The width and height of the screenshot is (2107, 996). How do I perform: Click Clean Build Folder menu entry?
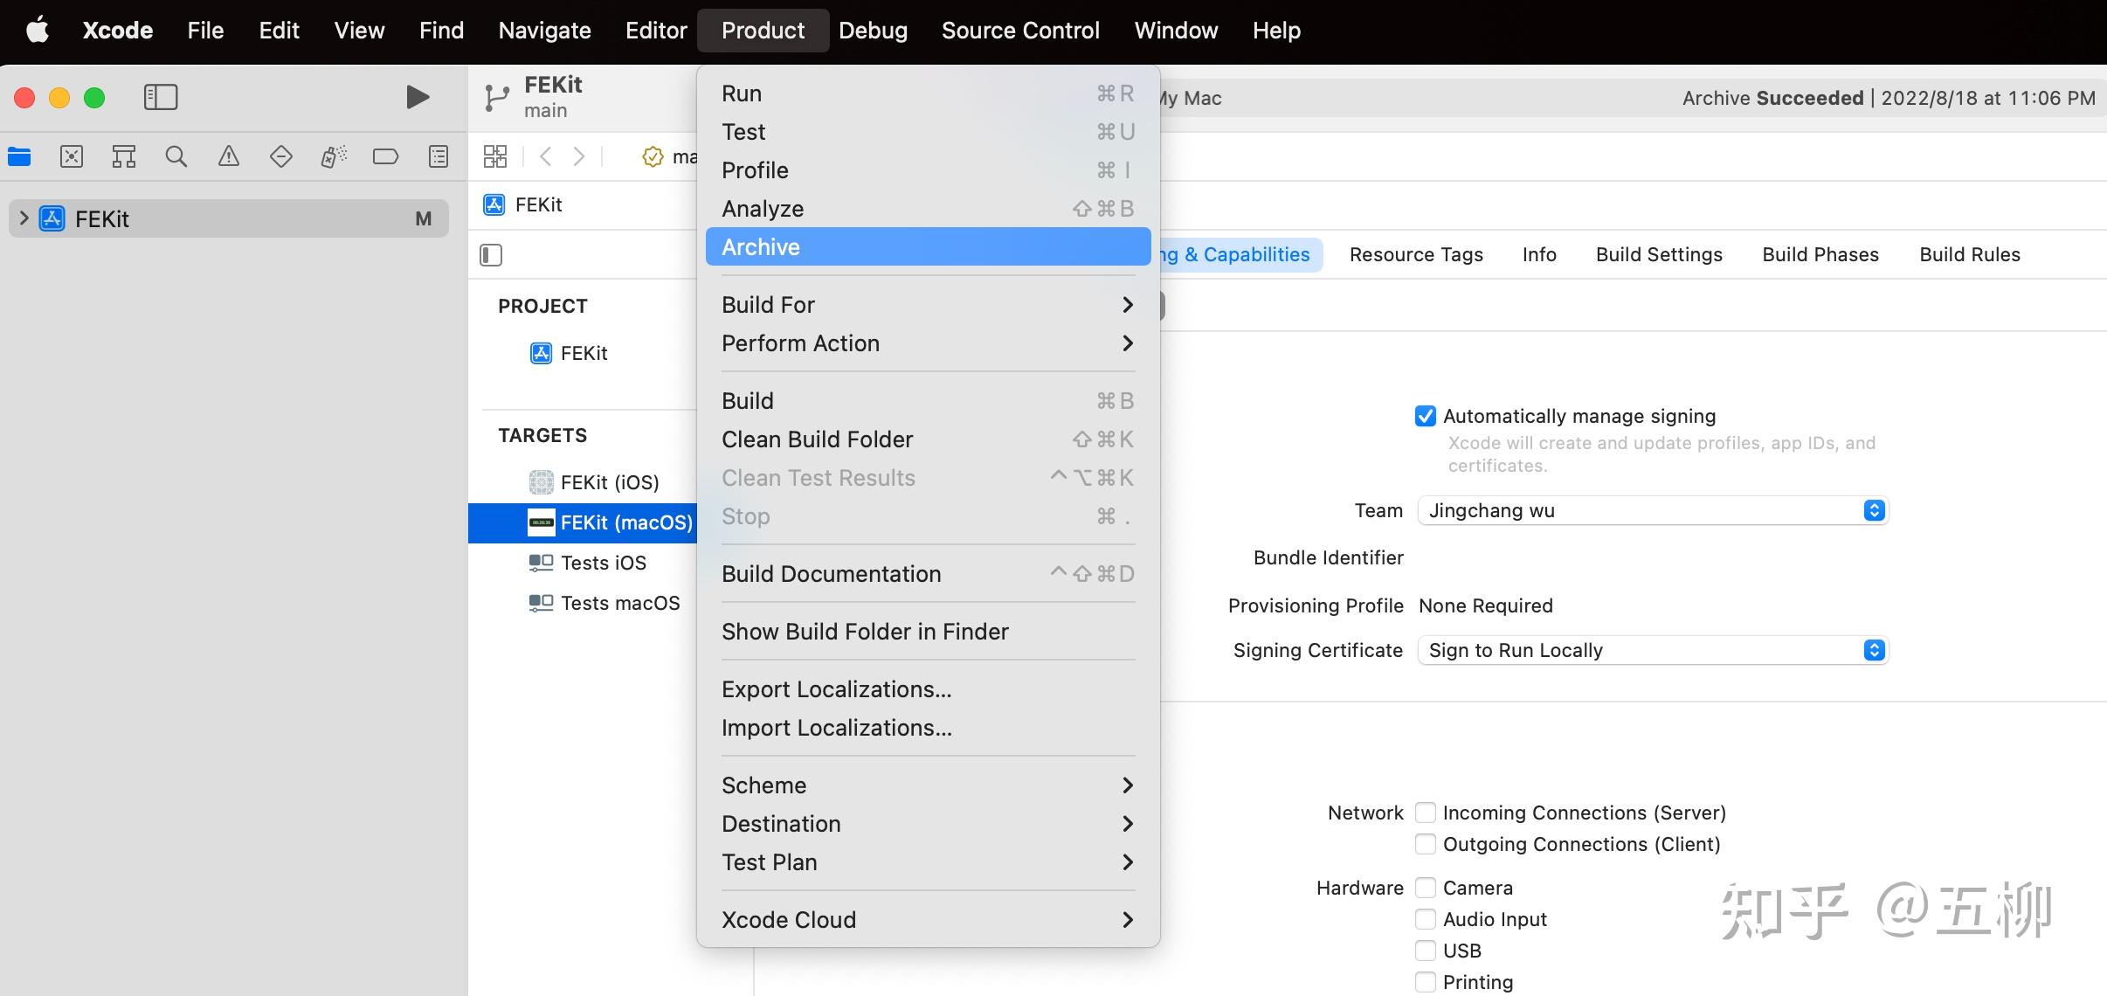(817, 439)
